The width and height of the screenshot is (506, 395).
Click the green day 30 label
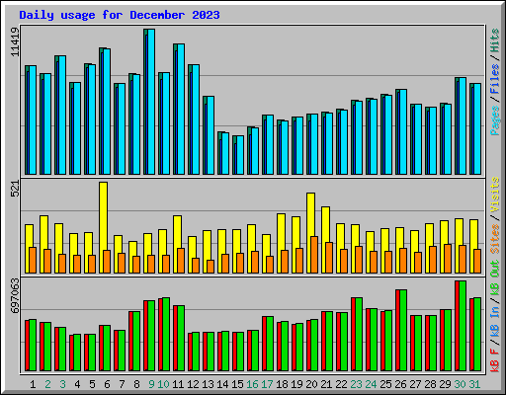(x=460, y=384)
